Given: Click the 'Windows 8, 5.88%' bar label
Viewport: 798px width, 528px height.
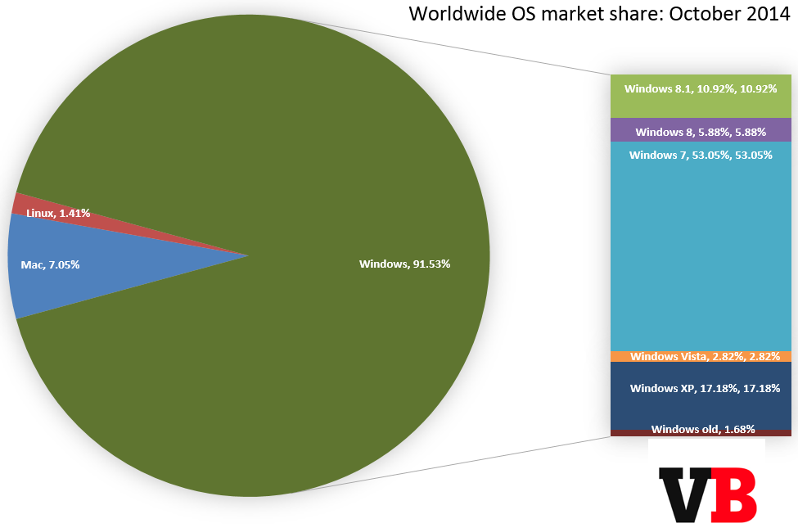Looking at the screenshot, I should coord(701,133).
